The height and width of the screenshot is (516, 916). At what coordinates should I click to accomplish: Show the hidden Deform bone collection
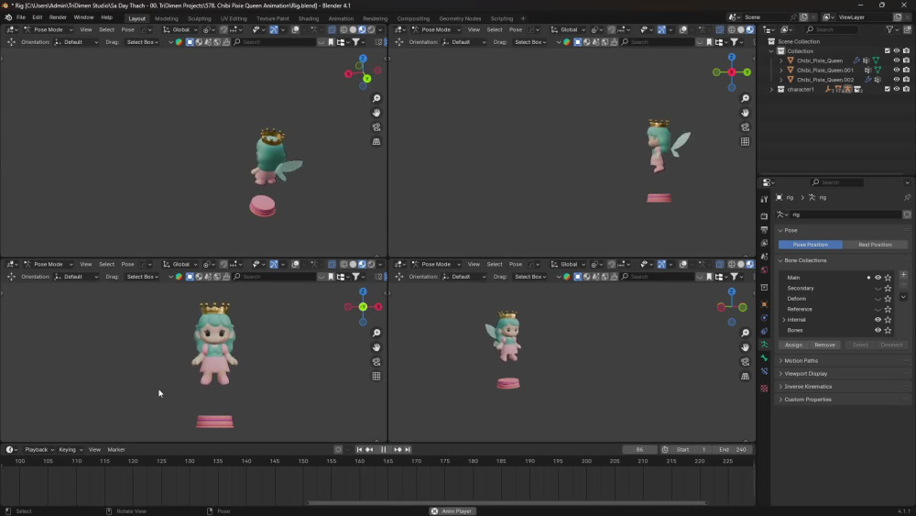point(878,299)
